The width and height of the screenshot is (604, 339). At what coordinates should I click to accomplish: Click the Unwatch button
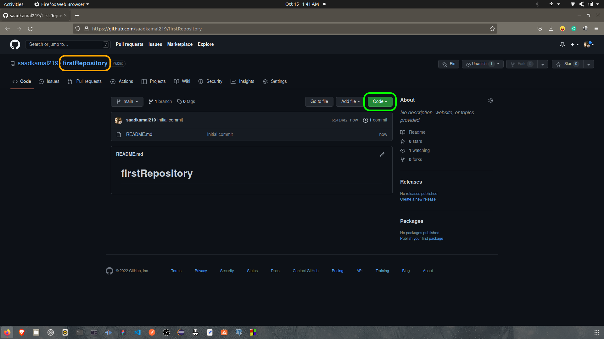coord(479,64)
